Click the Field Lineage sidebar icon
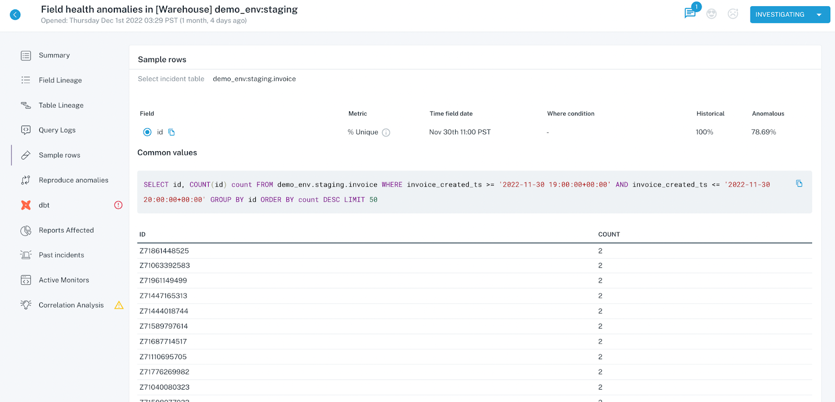 coord(26,80)
